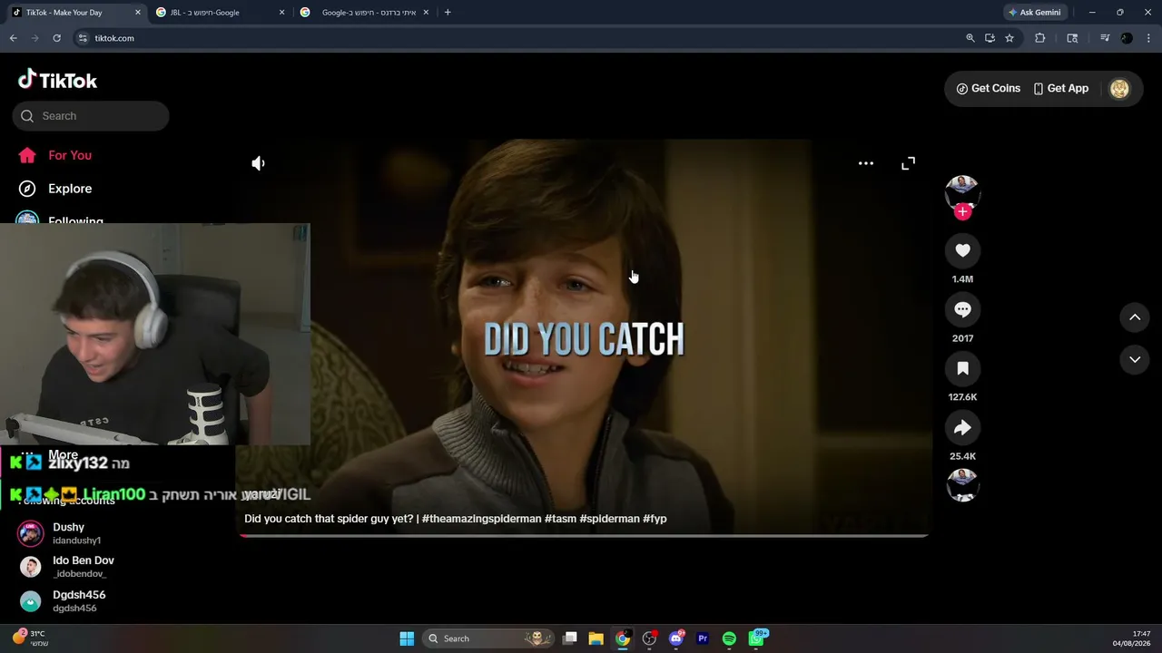Bookmark the video to favorites
The image size is (1162, 653).
click(962, 368)
